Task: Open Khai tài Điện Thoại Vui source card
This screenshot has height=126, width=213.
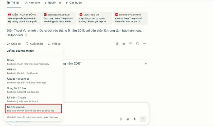Action: pyautogui.click(x=130, y=18)
